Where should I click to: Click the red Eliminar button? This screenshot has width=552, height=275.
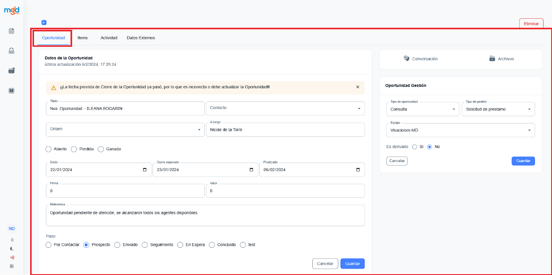click(x=531, y=24)
